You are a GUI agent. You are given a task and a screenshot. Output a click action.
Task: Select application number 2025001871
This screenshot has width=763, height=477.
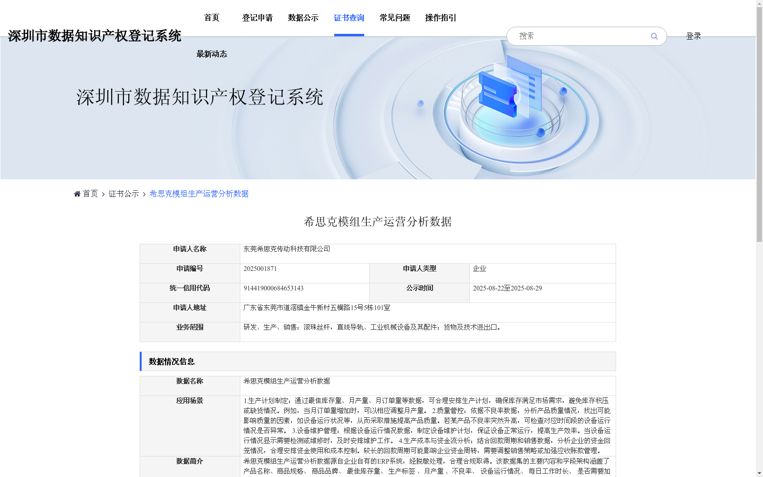click(x=260, y=269)
